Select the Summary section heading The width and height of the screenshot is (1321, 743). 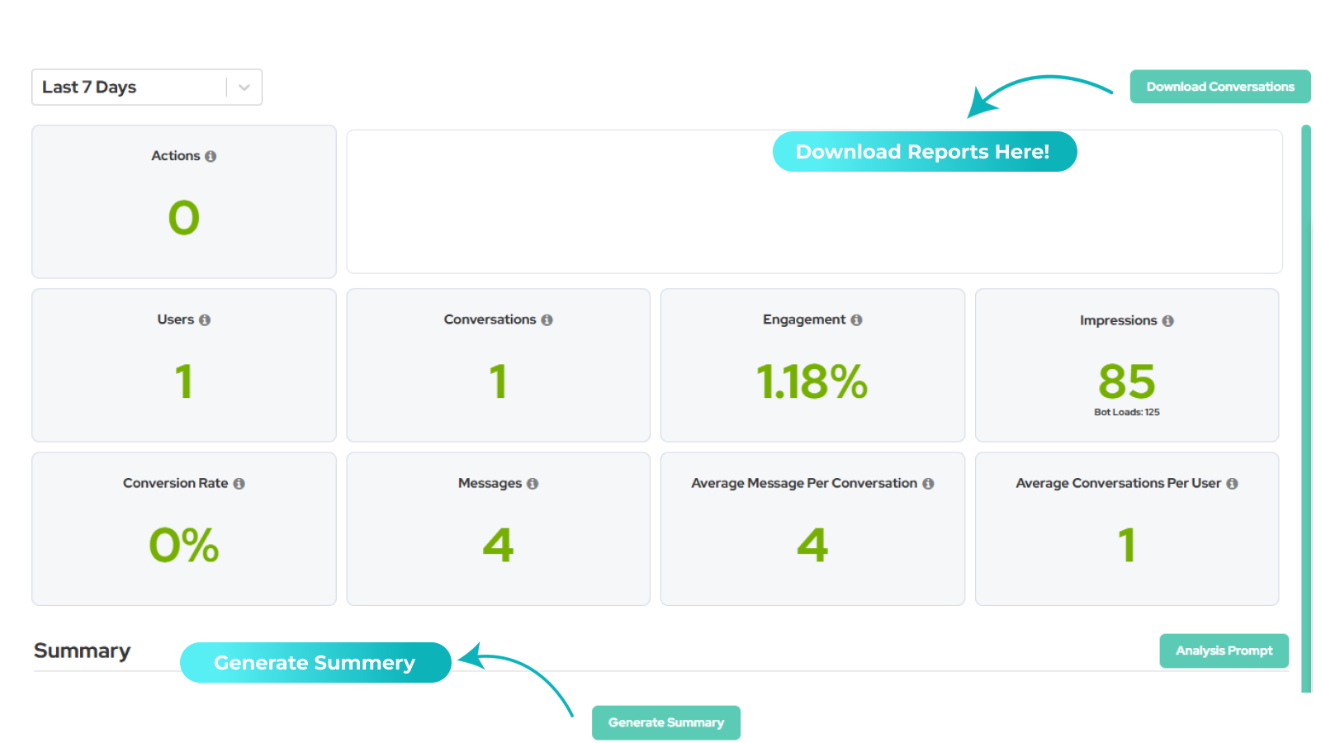coord(82,651)
